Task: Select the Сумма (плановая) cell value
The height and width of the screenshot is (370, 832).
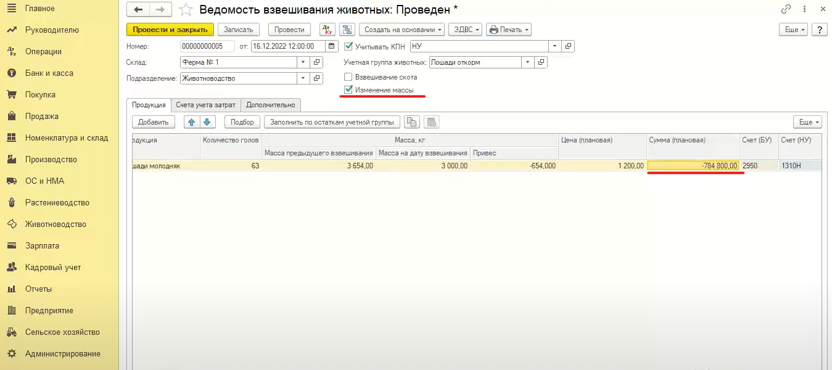Action: point(693,166)
